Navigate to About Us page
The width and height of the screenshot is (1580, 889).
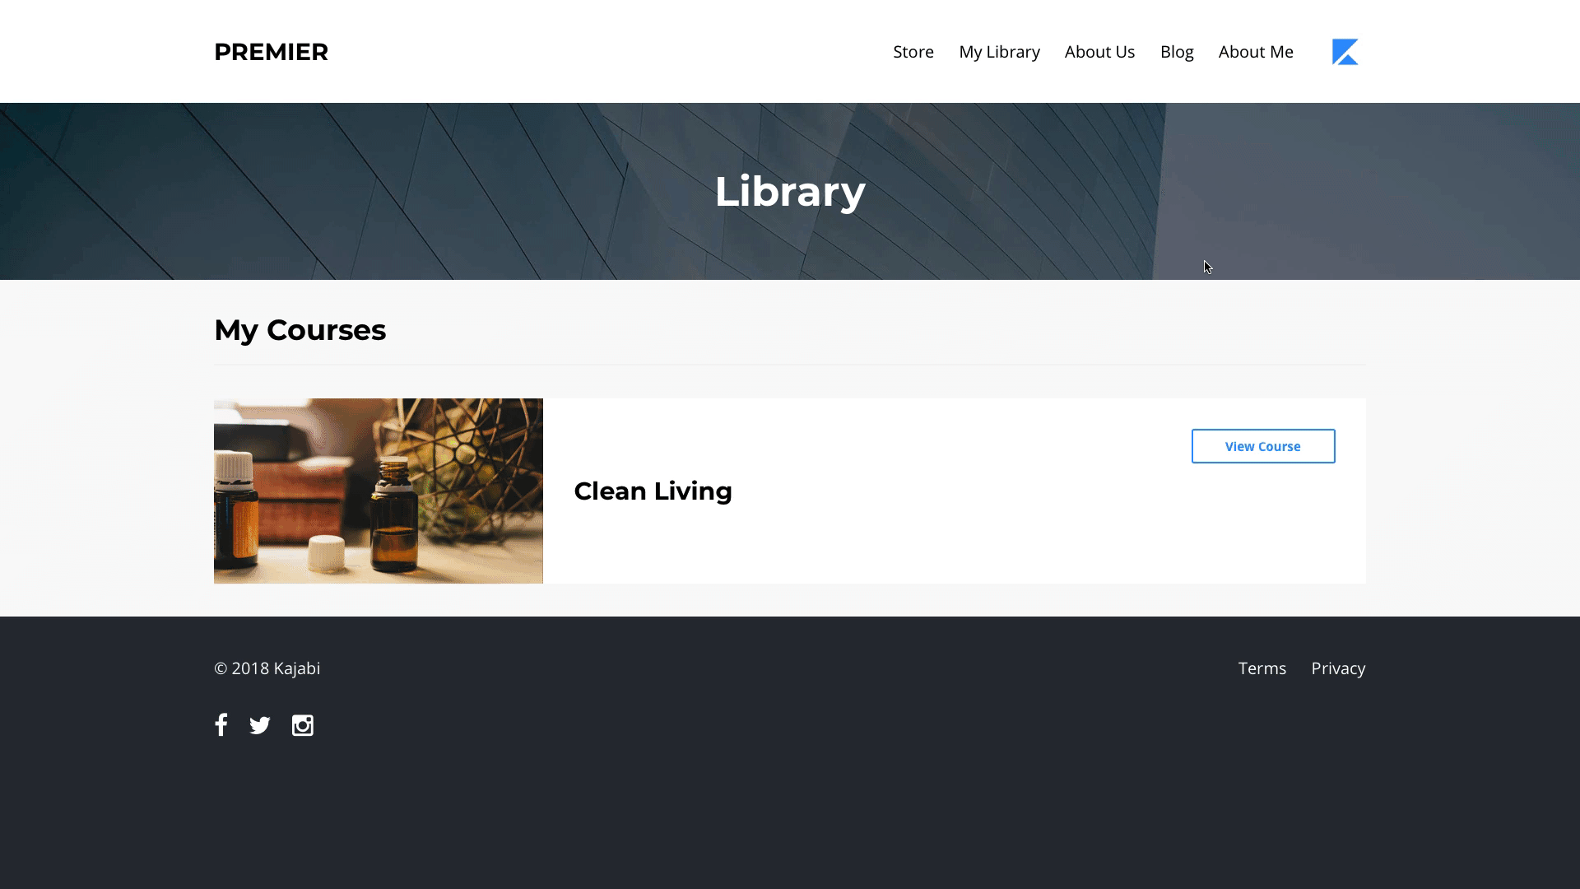coord(1099,52)
